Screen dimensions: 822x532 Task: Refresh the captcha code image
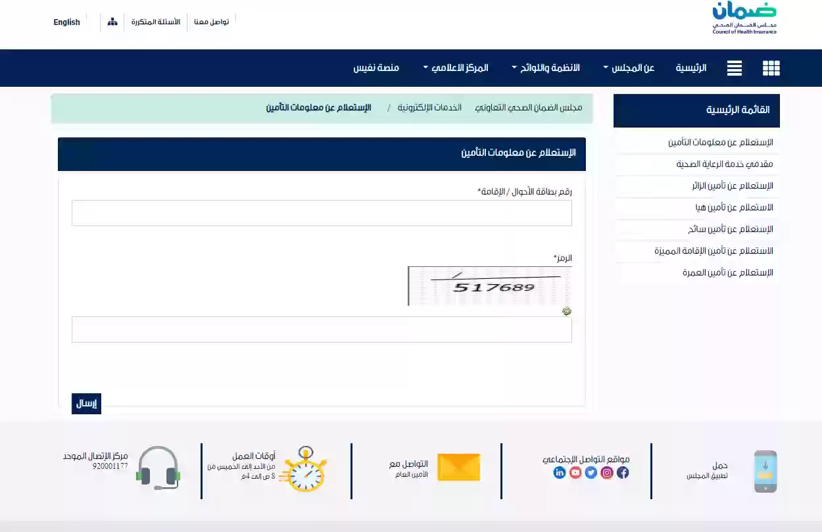(x=567, y=310)
